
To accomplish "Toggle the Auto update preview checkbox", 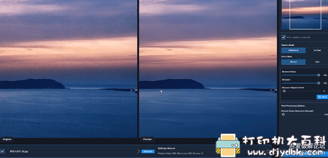I will click(283, 37).
